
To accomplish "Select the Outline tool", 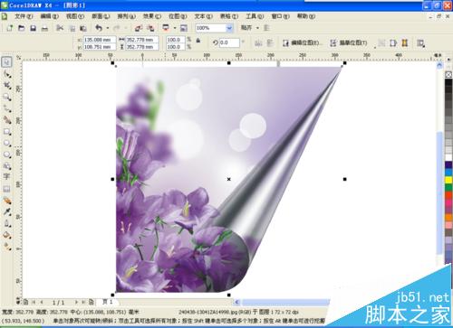I will [7, 223].
